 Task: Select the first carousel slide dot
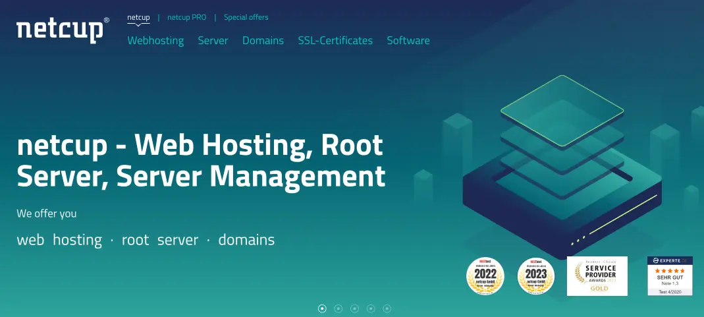pyautogui.click(x=322, y=308)
